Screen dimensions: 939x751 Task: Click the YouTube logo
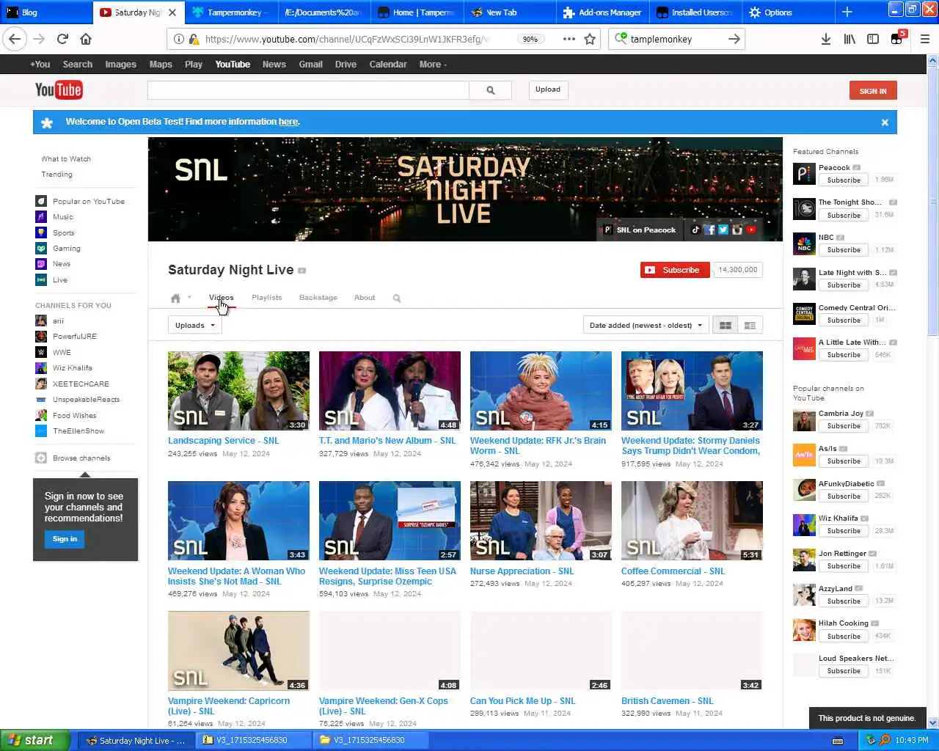click(59, 89)
